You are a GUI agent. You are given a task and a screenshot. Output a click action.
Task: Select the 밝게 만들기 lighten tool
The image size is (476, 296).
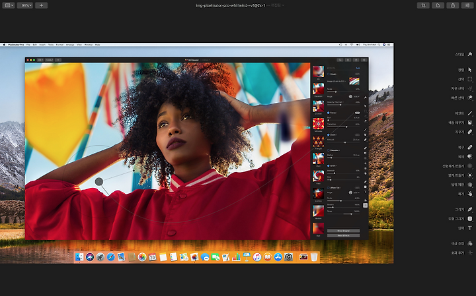click(470, 175)
